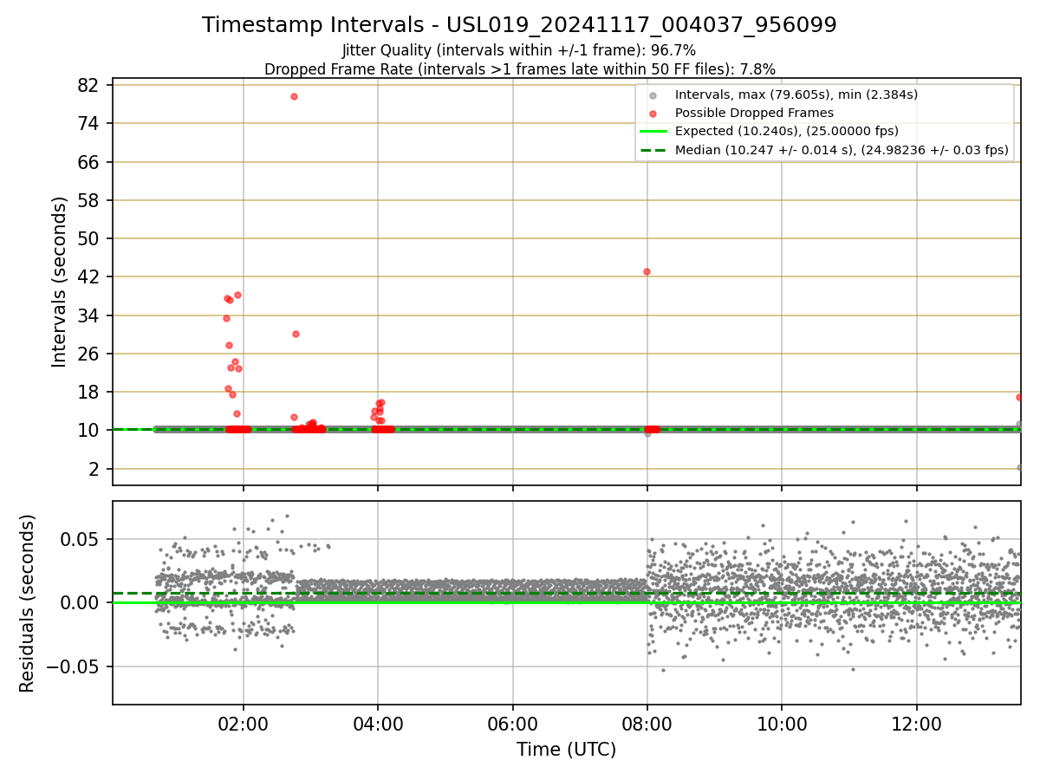Click the 'Intervals, max (79.605s), min (2.384s)' legend entry
1040x780 pixels.
(796, 94)
